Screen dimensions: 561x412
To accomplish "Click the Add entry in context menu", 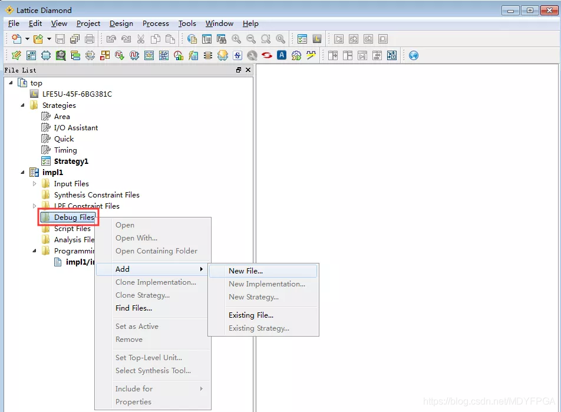I will (x=152, y=269).
